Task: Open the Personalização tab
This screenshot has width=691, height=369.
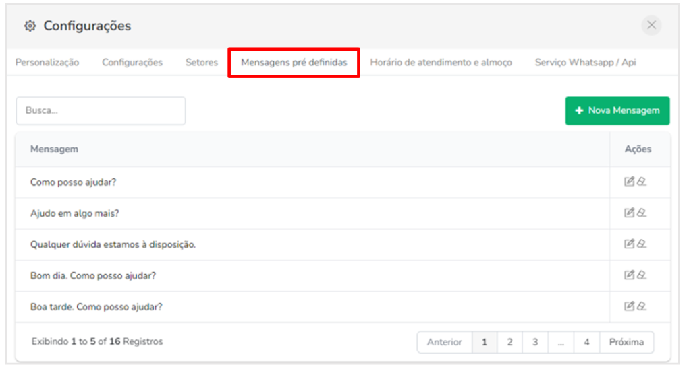Action: [x=47, y=63]
